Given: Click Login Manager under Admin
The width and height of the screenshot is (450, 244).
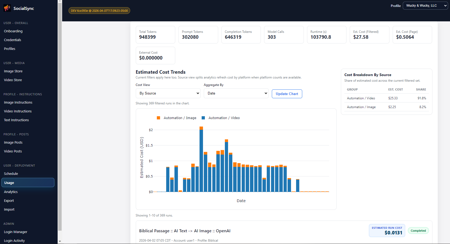Looking at the screenshot, I should (x=15, y=232).
